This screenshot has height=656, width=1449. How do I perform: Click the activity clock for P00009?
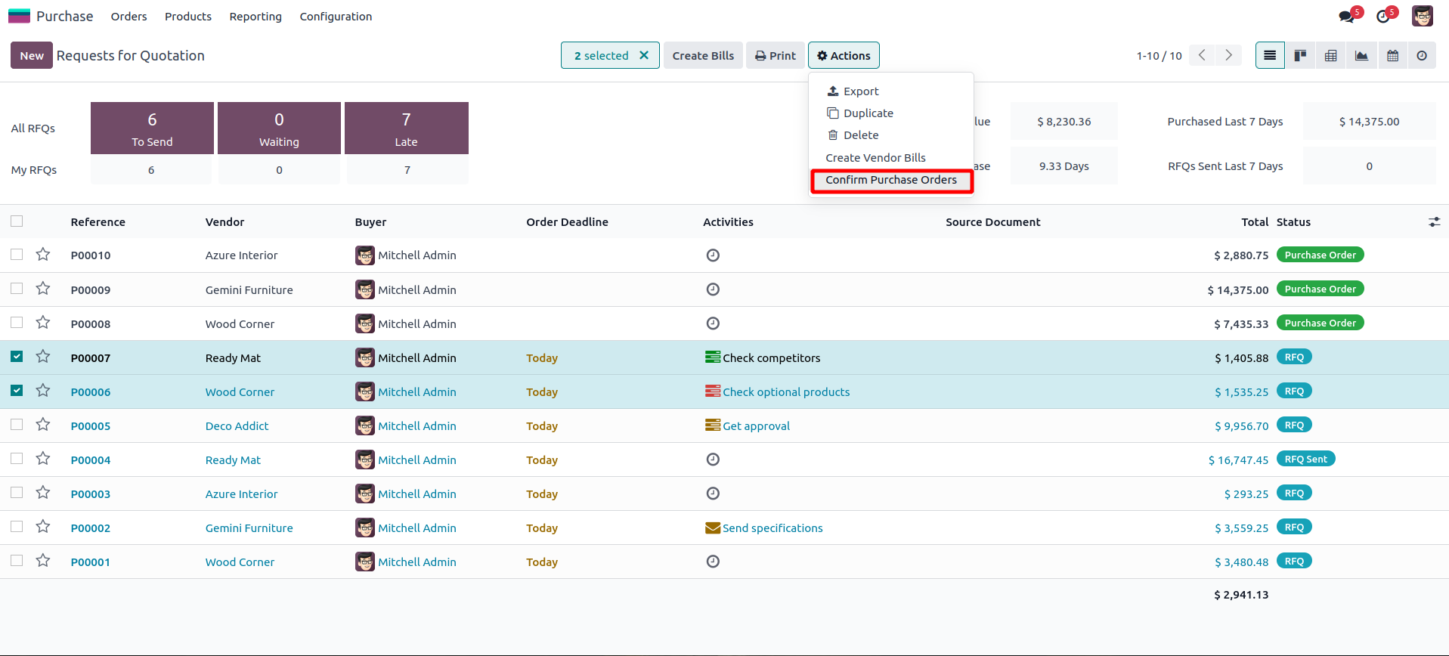click(713, 289)
